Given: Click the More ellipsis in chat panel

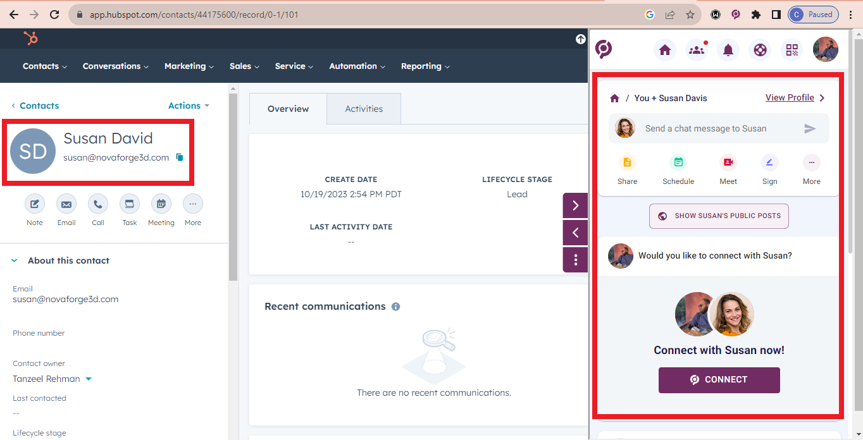Looking at the screenshot, I should (811, 162).
